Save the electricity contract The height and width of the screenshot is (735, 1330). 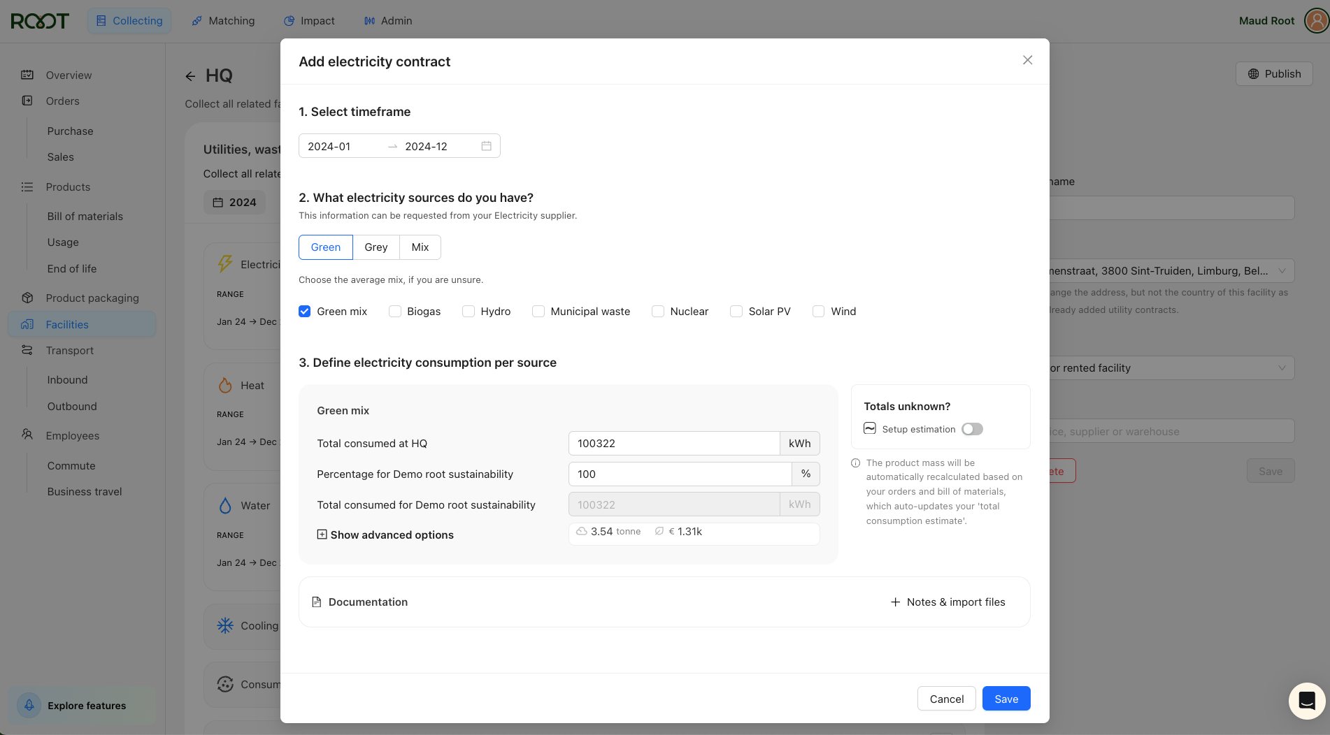[1006, 699]
